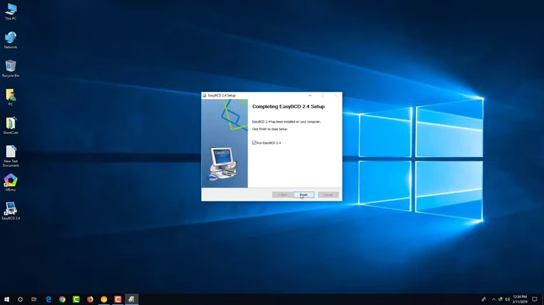
Task: Select the Recycle Bin desktop icon
Action: tap(10, 68)
